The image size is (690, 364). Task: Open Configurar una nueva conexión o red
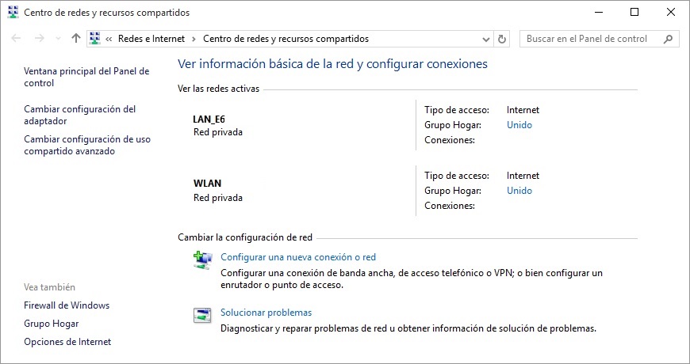(298, 257)
